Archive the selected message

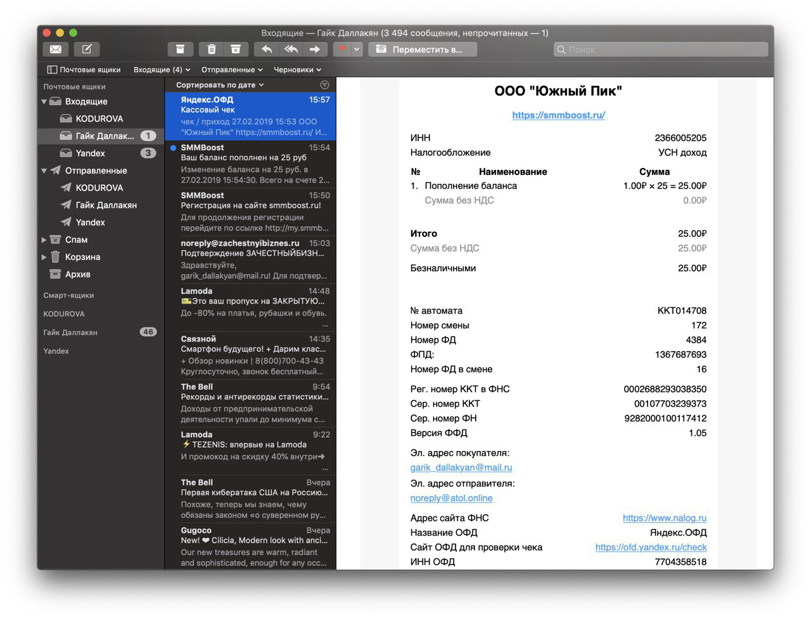(x=180, y=49)
